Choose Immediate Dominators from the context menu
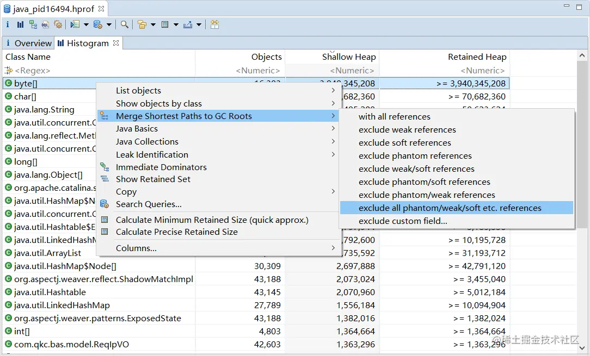The image size is (590, 356). 219,167
